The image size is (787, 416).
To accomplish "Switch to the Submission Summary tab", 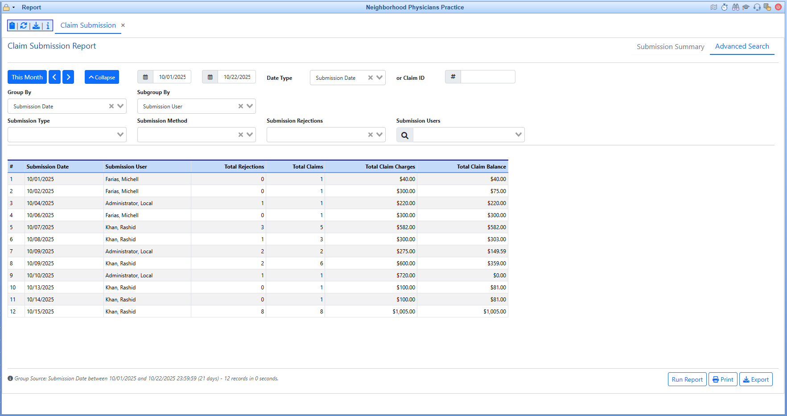I will coord(670,47).
